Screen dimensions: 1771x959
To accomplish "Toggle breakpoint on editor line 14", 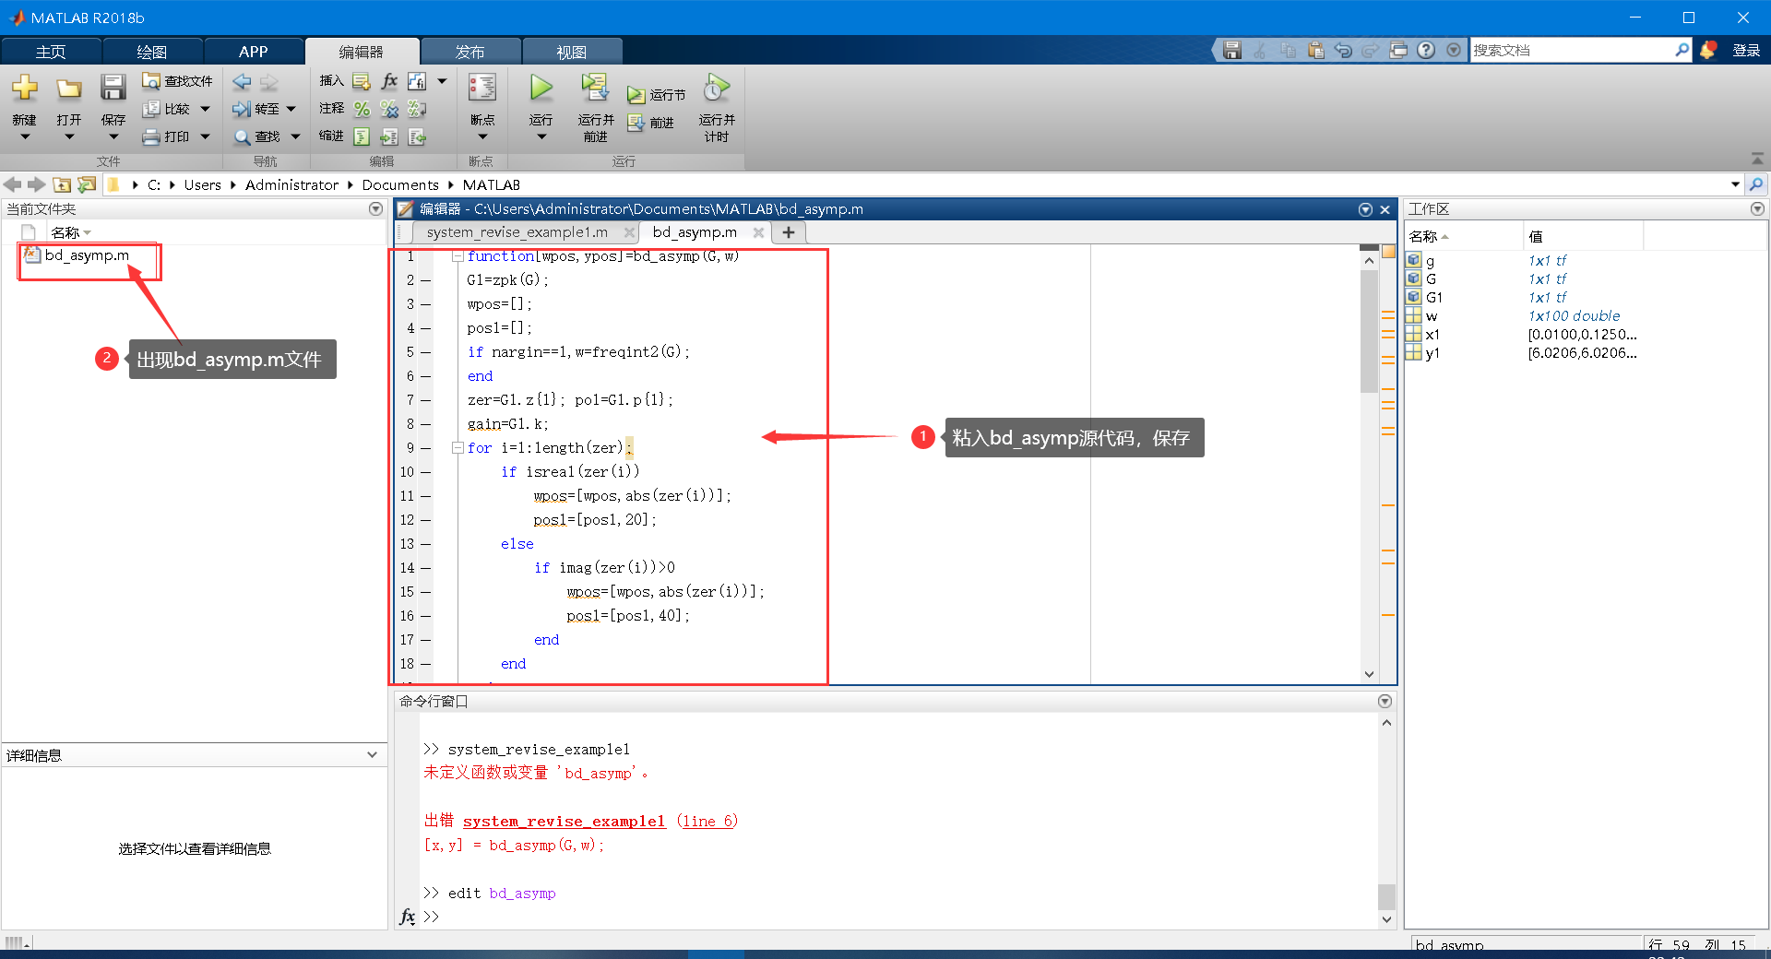I will [425, 568].
